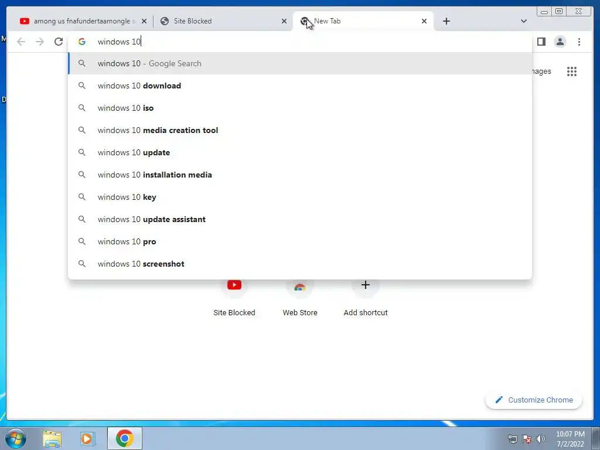Open the Web Store shortcut
This screenshot has width=600, height=450.
(300, 298)
